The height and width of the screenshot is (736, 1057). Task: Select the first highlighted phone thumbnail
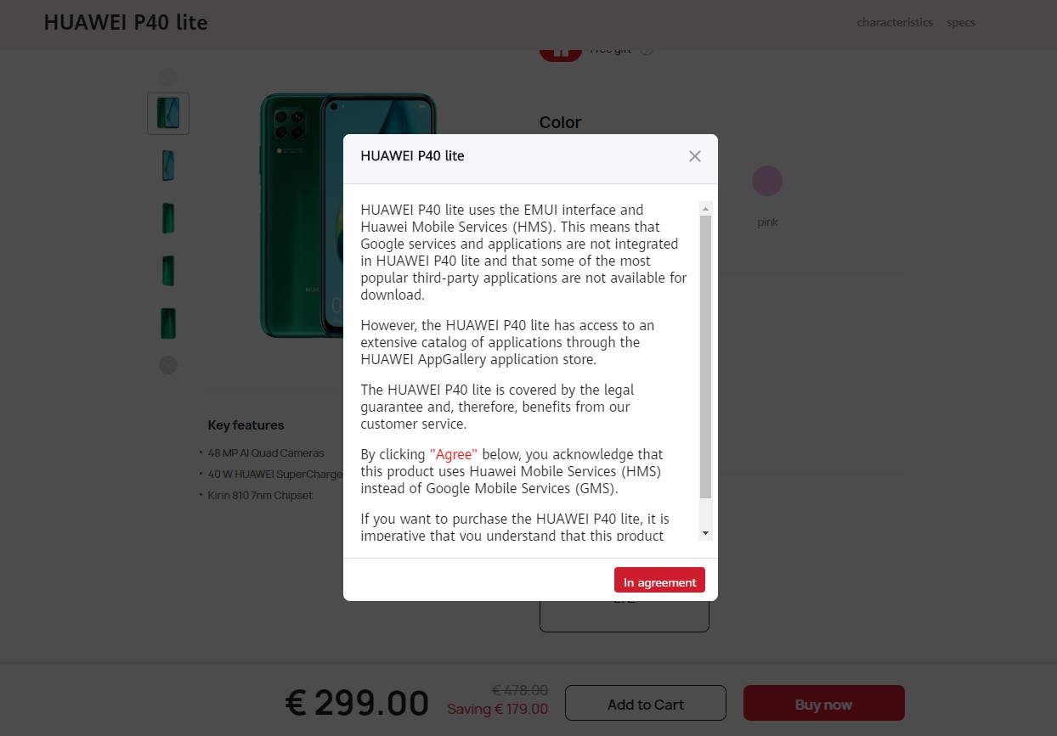coord(168,114)
